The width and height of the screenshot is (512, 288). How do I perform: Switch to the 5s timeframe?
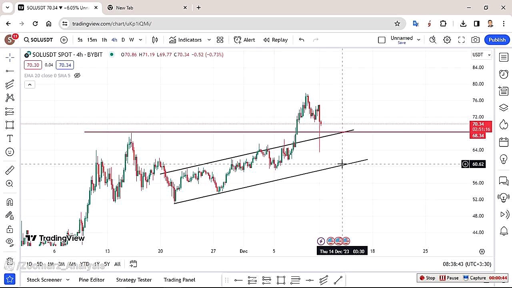pos(80,40)
